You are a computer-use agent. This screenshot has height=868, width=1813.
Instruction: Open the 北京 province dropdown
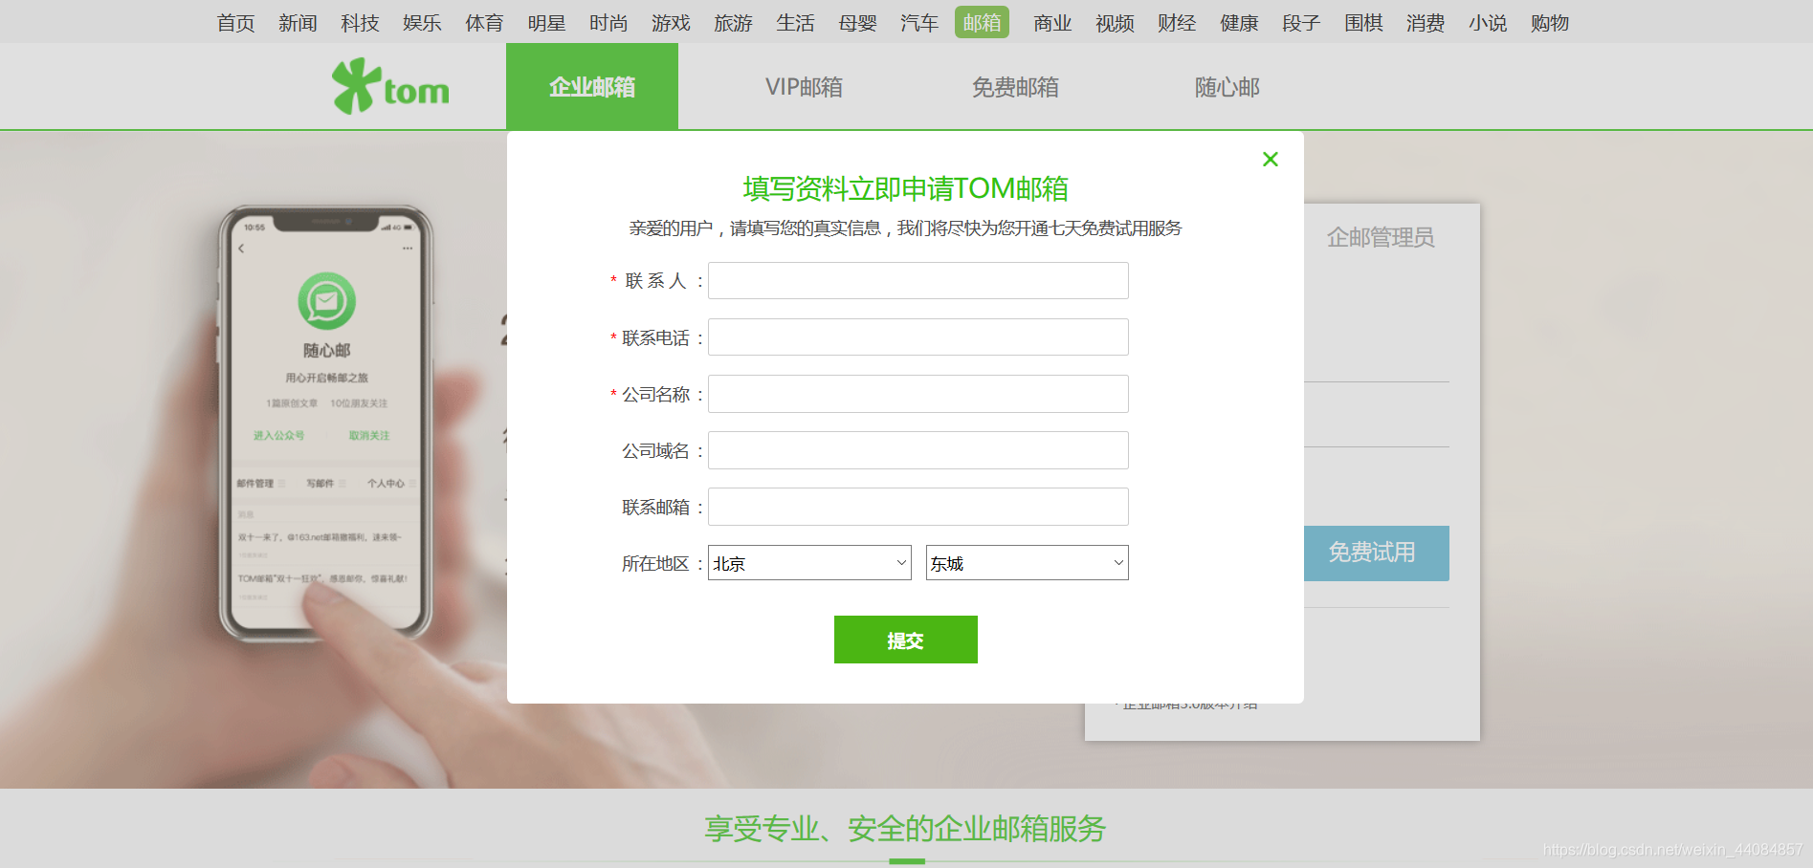coord(808,563)
